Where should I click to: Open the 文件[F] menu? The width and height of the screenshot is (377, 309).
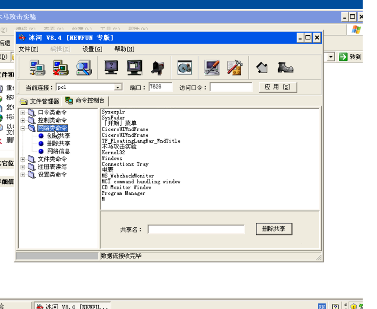pyautogui.click(x=29, y=49)
